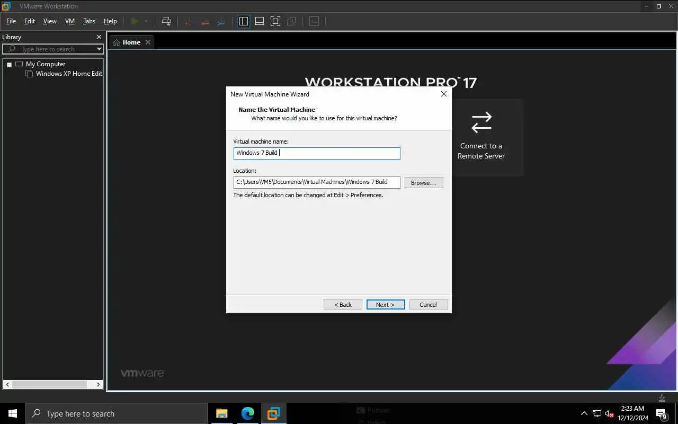Open the notification center icon
Screen dimensions: 678x424
(661, 413)
